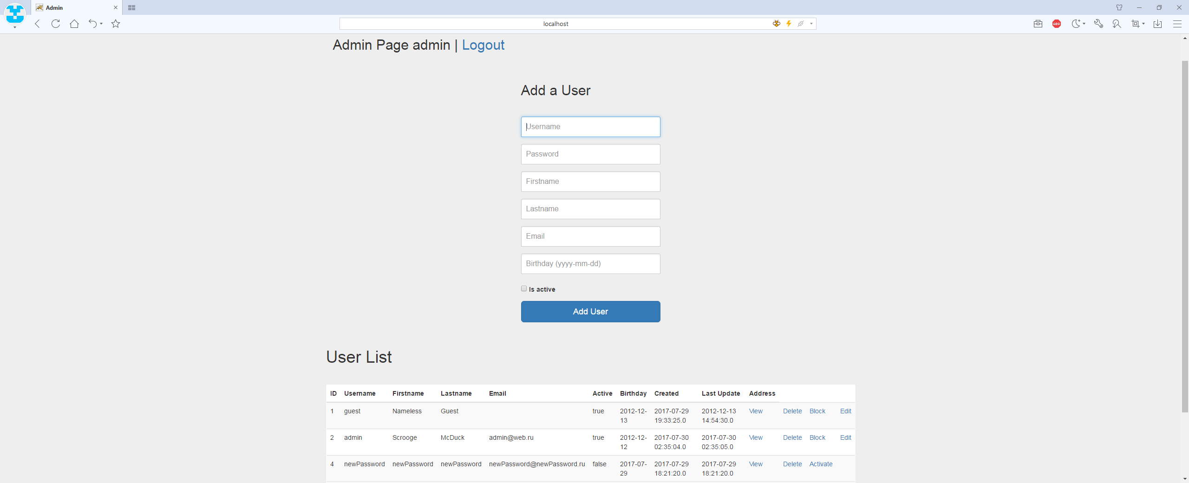
Task: Open the quick access grid next to tabs
Action: (x=131, y=7)
